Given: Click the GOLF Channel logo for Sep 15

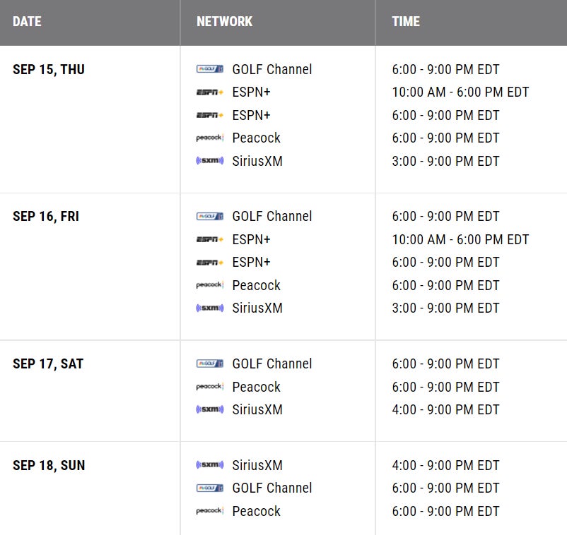Looking at the screenshot, I should 210,69.
